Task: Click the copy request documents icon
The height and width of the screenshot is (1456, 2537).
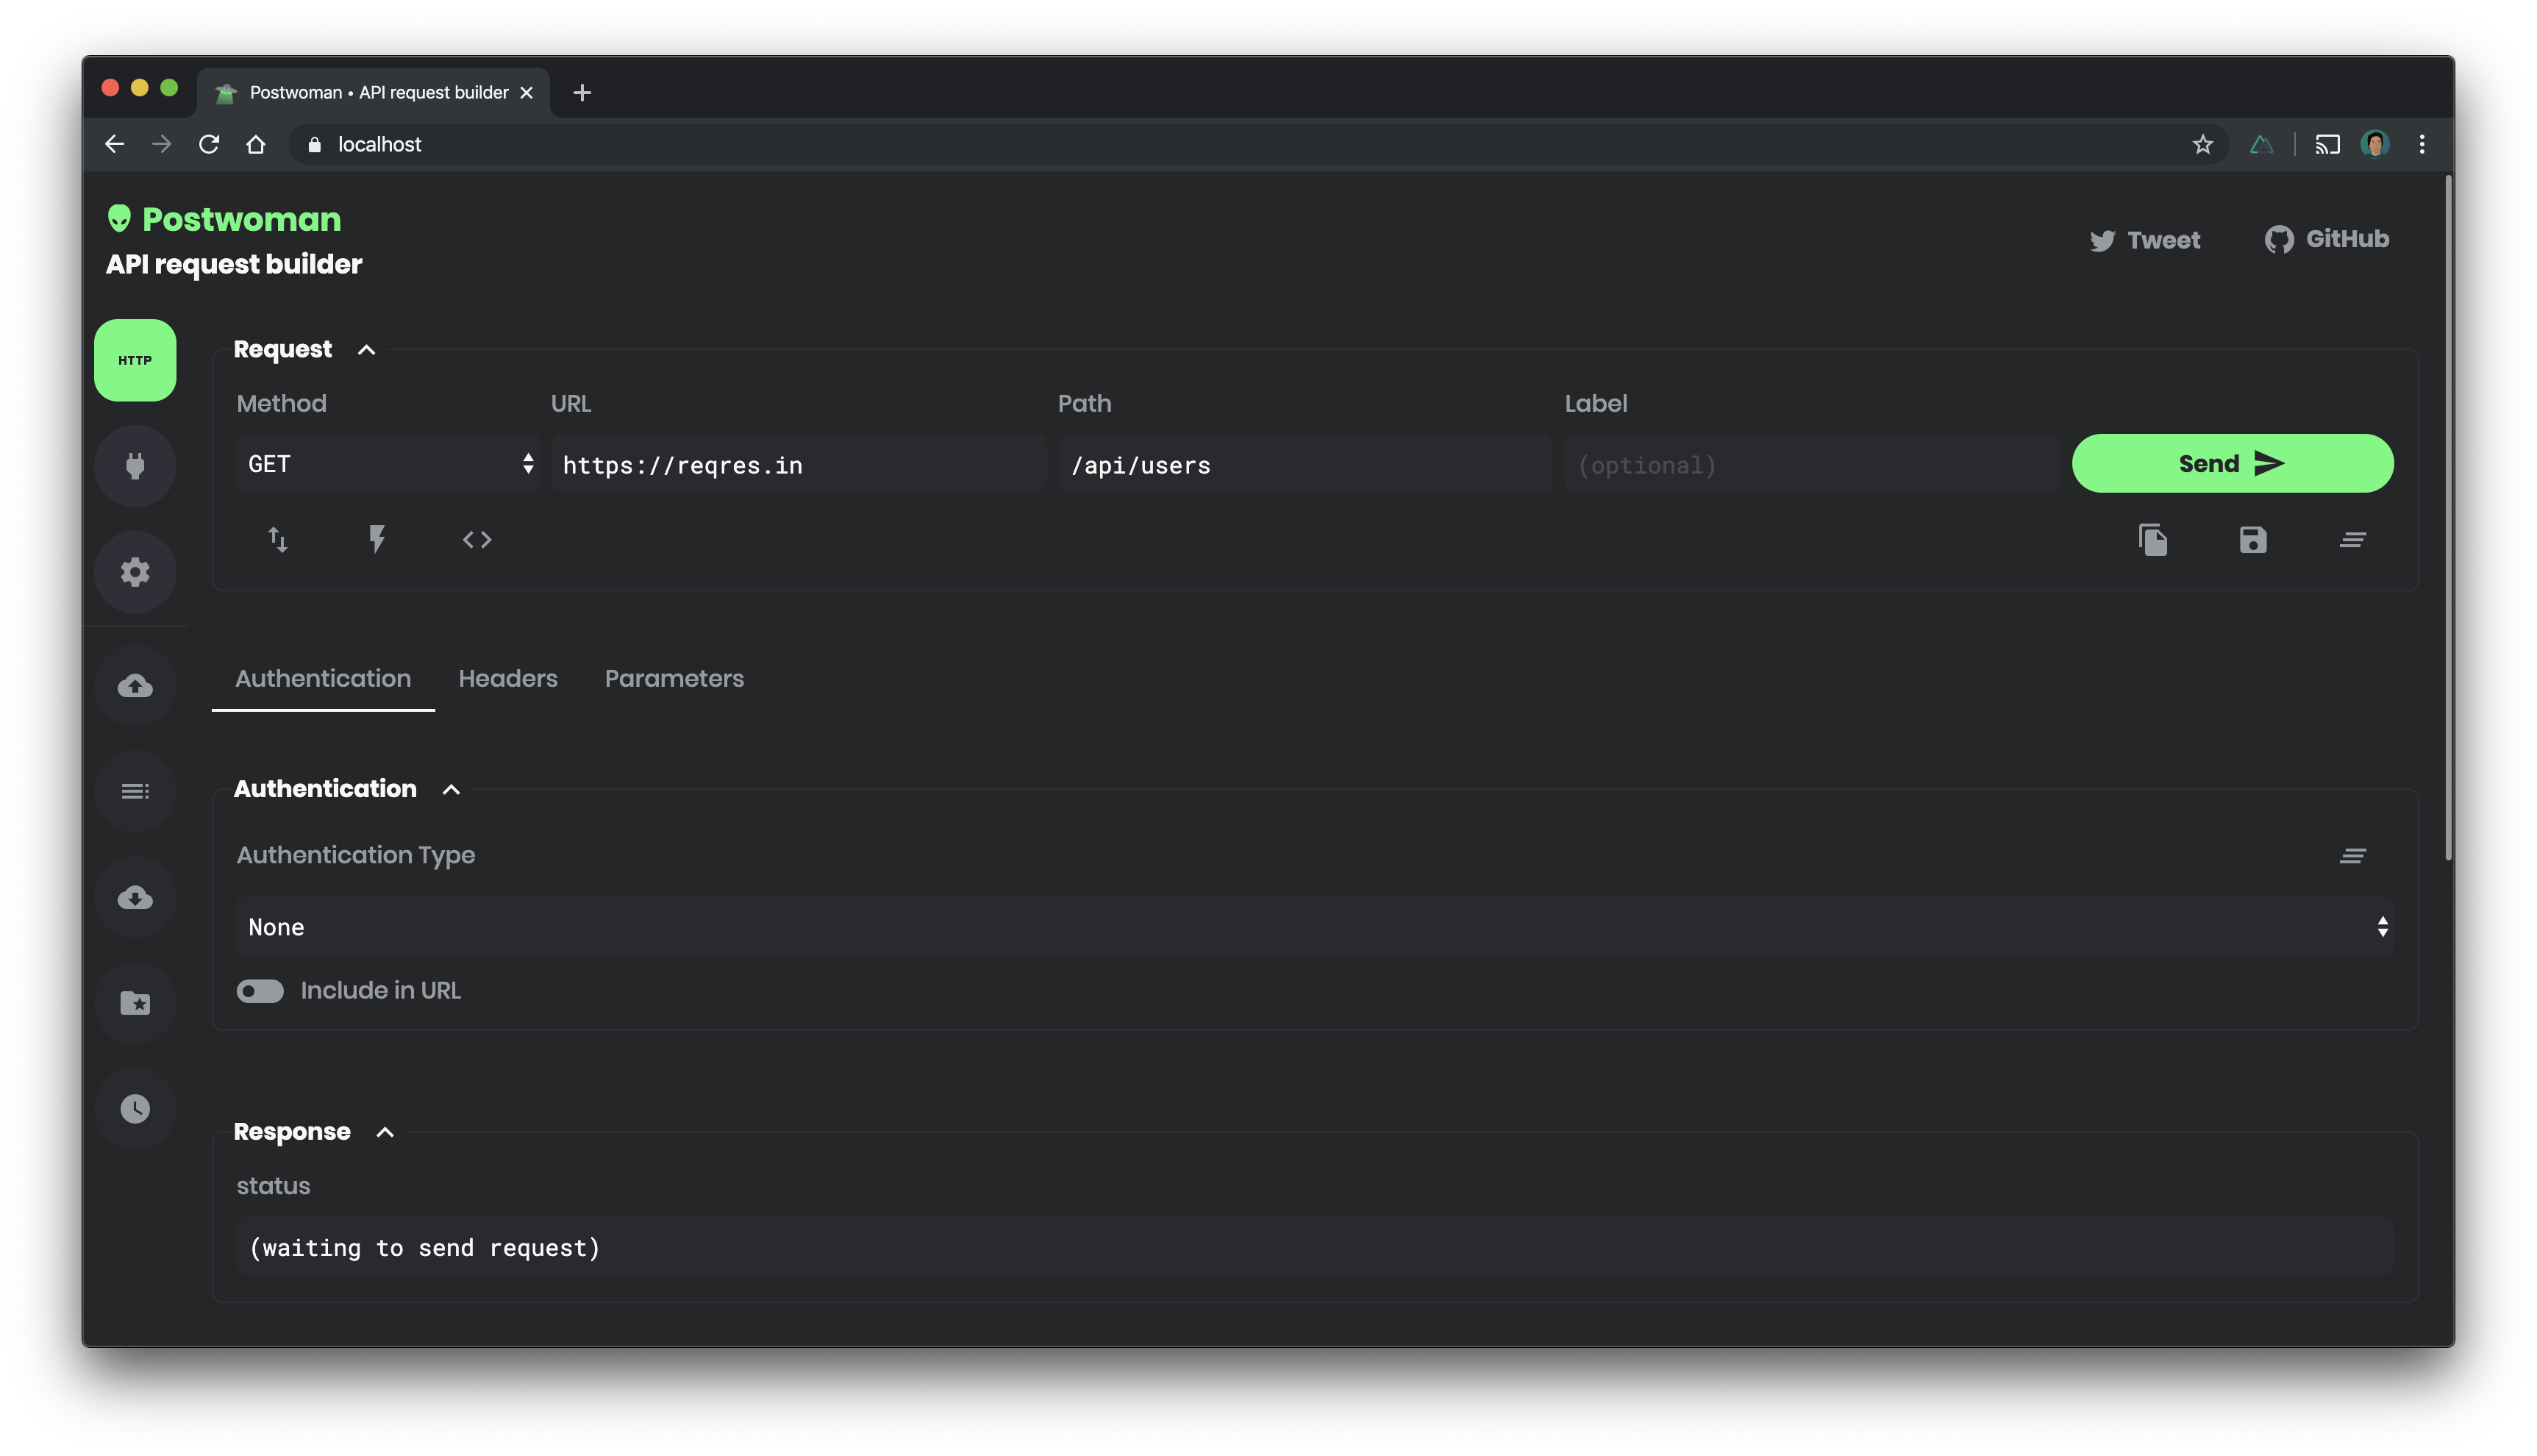Action: tap(2152, 540)
